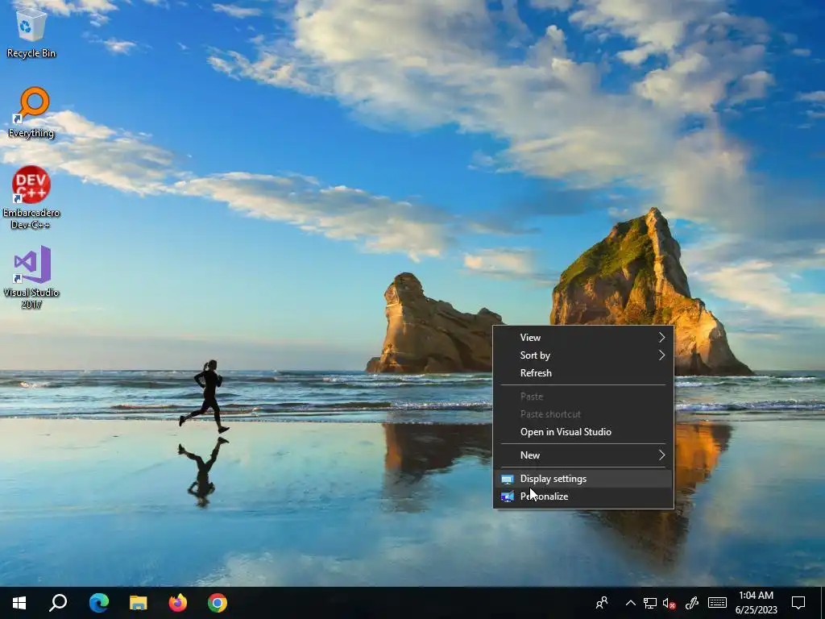Image resolution: width=825 pixels, height=619 pixels.
Task: Select the Visual Studio 2017 desktop shortcut
Action: (31, 277)
